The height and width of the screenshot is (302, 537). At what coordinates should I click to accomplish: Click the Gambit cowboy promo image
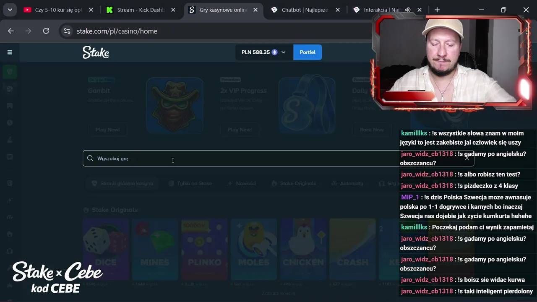pos(175,105)
